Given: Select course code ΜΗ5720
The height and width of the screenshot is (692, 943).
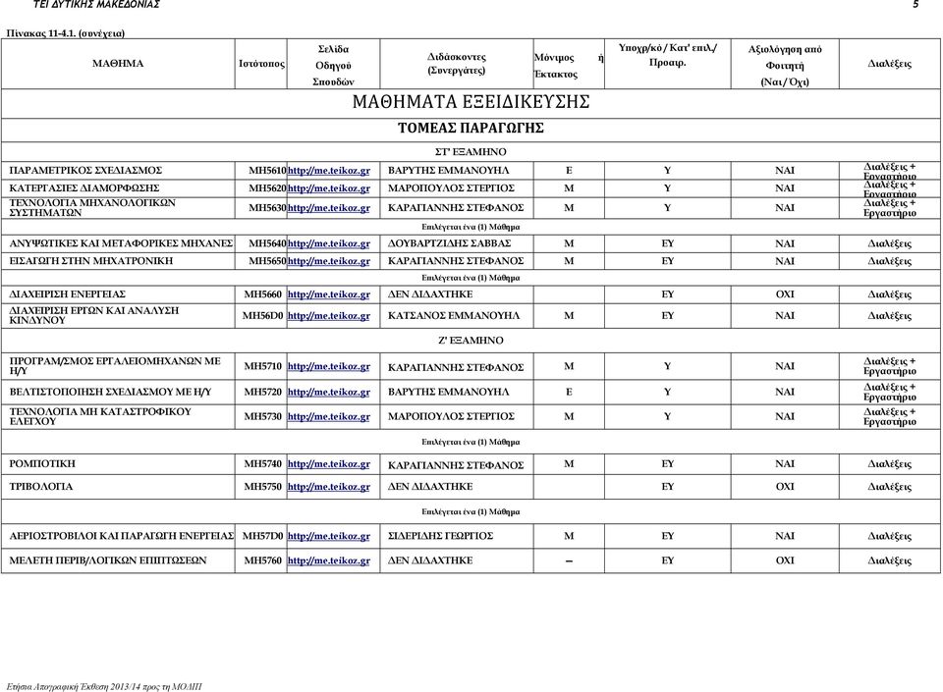Looking at the screenshot, I should 263,393.
